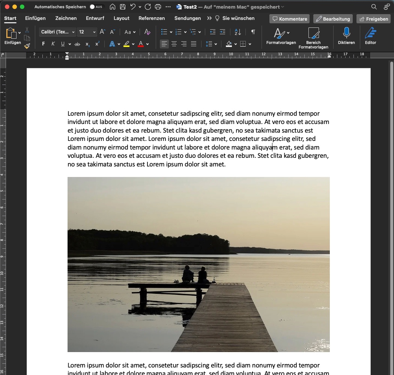
Task: Align the paragraph to the right
Action: click(x=184, y=44)
